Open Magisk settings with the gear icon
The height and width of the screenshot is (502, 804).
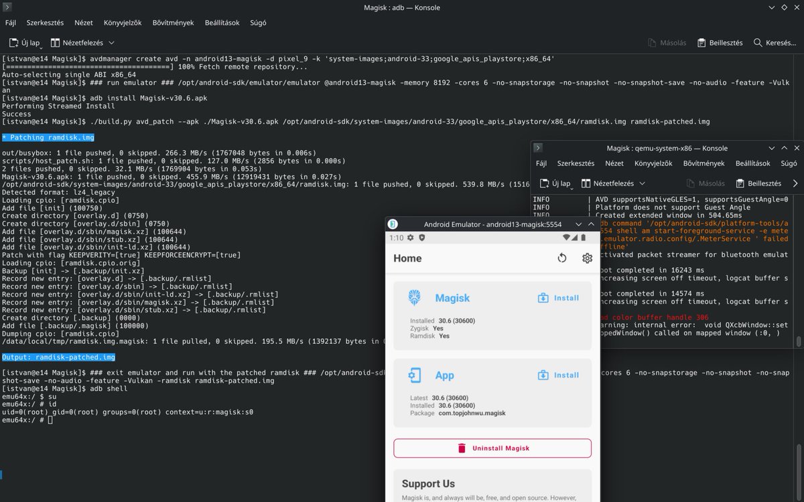587,258
